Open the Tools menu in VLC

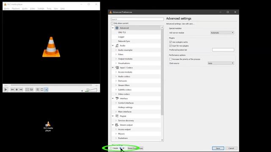[x=49, y=8]
